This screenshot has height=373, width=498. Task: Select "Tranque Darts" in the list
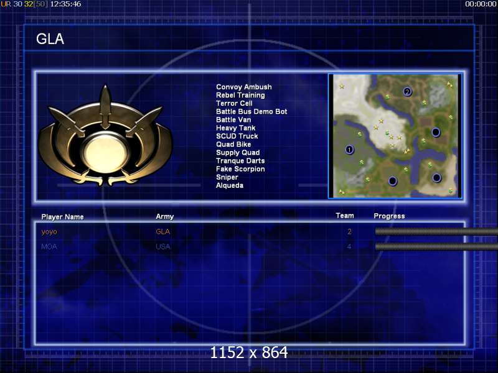coord(240,161)
